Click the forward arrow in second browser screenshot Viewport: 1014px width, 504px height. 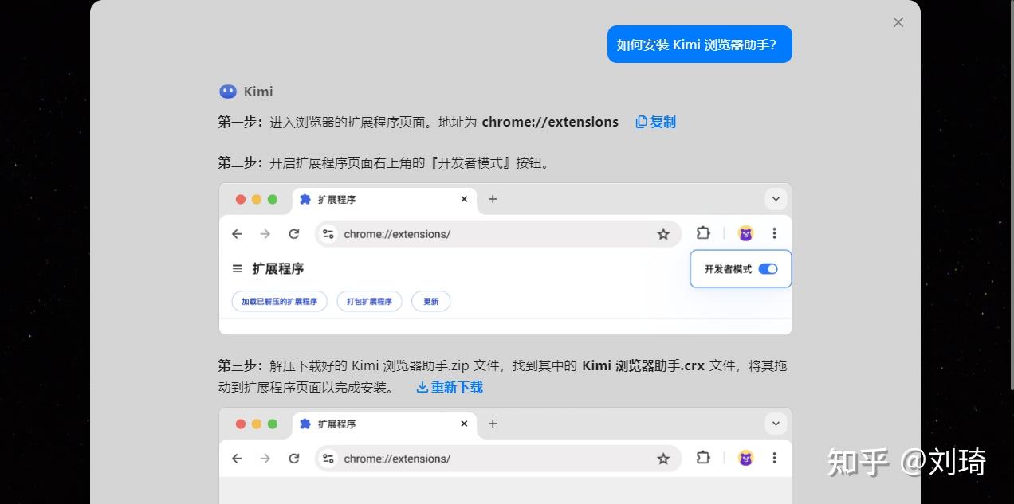tap(265, 459)
